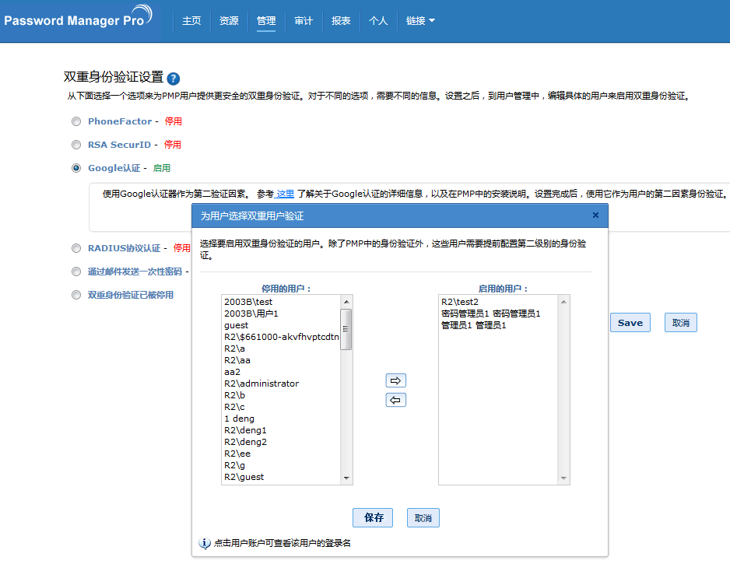Click the RSA SecurID link label

point(119,145)
